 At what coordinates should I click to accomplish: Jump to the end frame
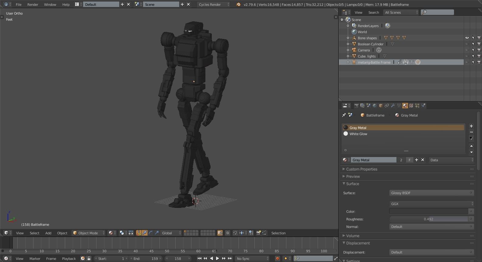[x=230, y=259]
